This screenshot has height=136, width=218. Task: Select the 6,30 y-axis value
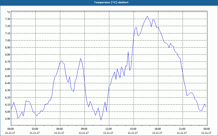(8, 90)
